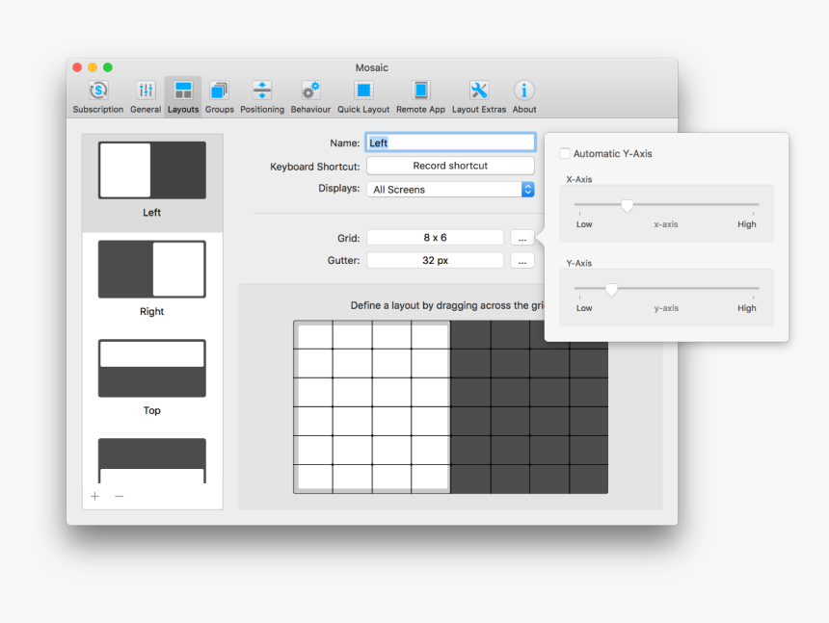Adjust the X-Axis slider handle

pyautogui.click(x=628, y=205)
